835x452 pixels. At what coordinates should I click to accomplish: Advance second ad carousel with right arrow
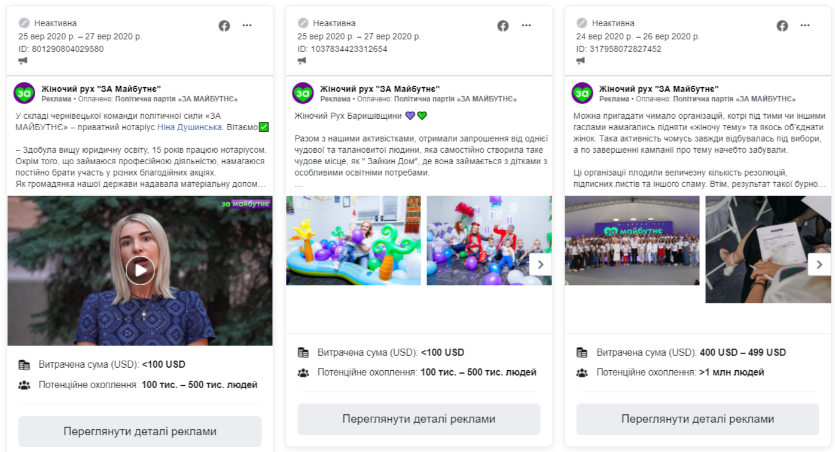[540, 265]
